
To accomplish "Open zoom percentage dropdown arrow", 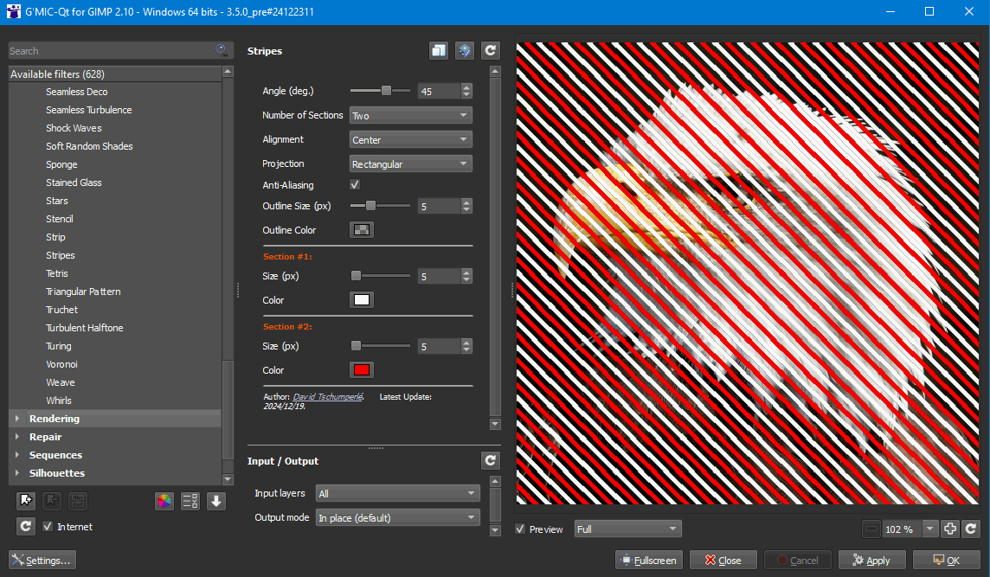I will (x=930, y=529).
